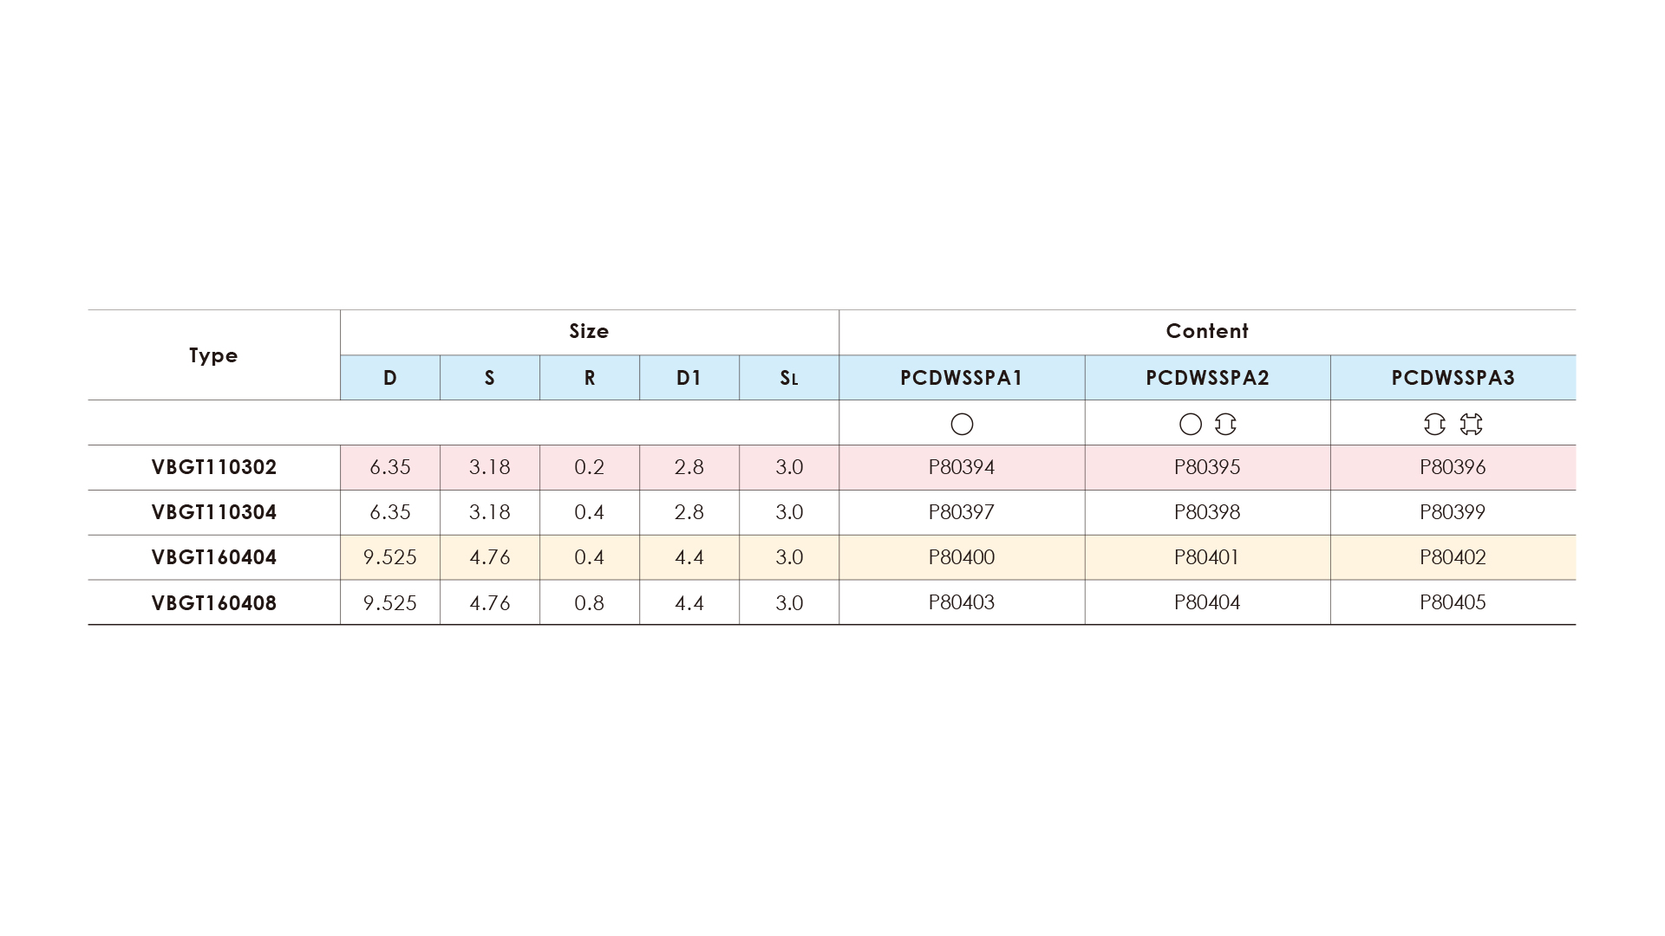
Task: Click the Type header cell
Action: click(x=213, y=355)
